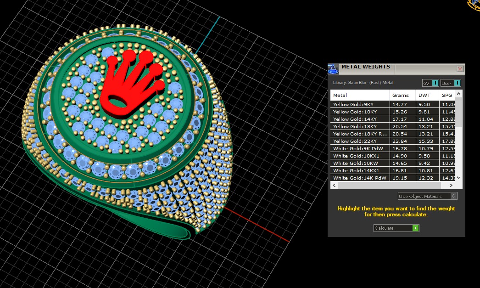
Task: Click the 9.42 DWT cell
Action: [427, 164]
